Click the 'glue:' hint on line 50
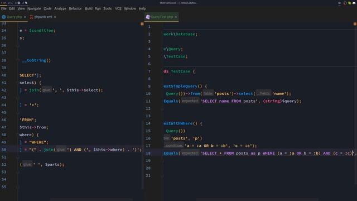This screenshot has width=357, height=201. [x=61, y=150]
